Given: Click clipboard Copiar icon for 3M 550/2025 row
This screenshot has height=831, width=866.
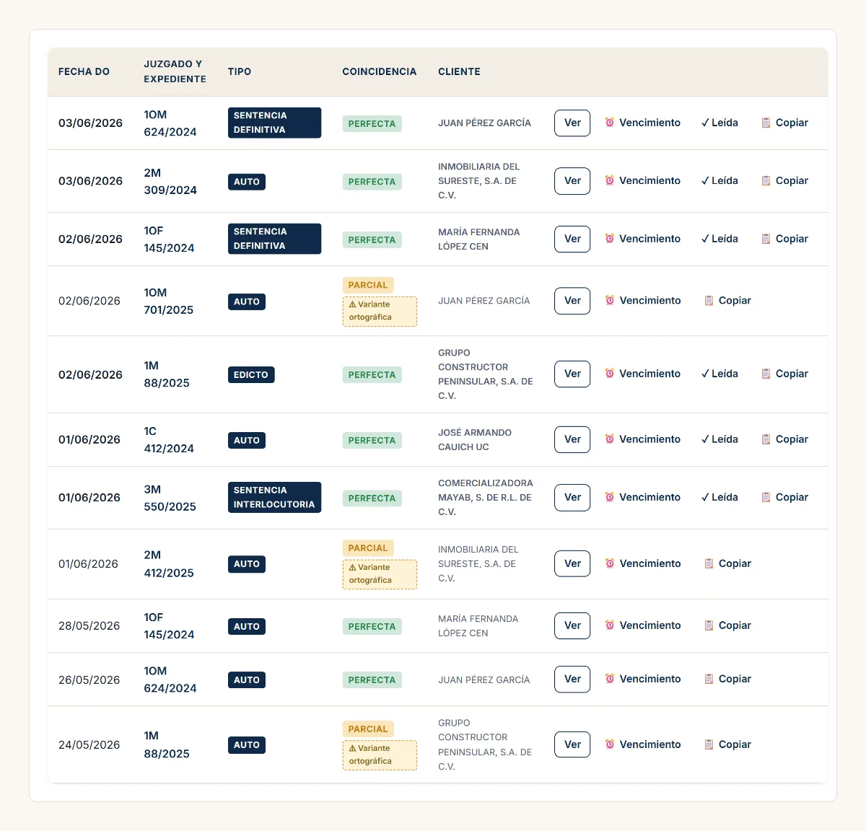Looking at the screenshot, I should click(766, 497).
